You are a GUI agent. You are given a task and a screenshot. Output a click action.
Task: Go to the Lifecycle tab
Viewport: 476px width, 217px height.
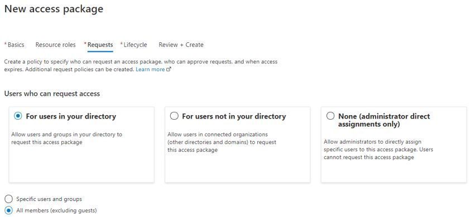coord(134,45)
